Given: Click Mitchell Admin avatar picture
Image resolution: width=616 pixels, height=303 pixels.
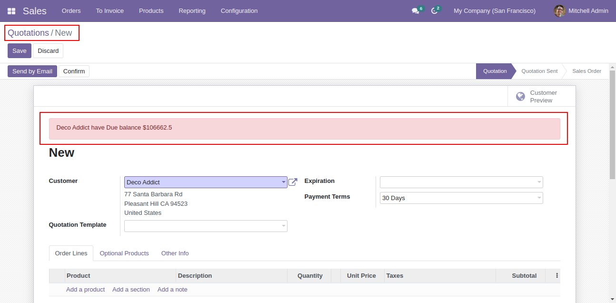Looking at the screenshot, I should pos(560,11).
